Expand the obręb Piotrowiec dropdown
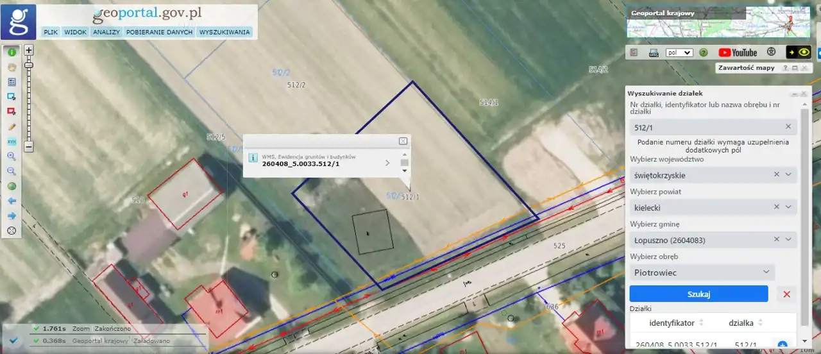The image size is (821, 354). [766, 273]
